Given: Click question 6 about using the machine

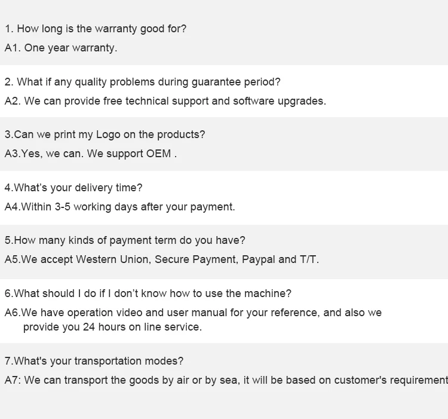Looking at the screenshot, I should pyautogui.click(x=148, y=293).
